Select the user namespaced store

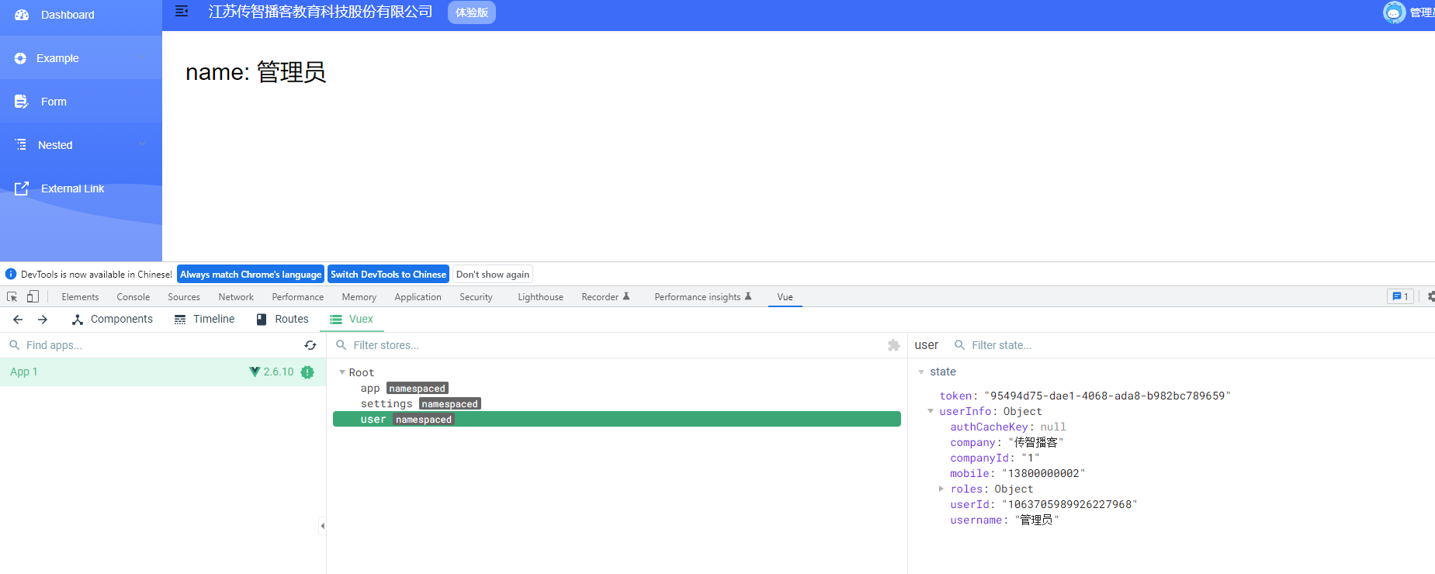coord(617,419)
